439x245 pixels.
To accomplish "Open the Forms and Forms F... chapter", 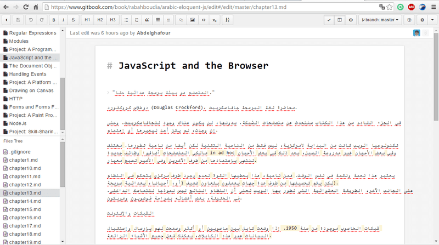I will click(x=30, y=107).
